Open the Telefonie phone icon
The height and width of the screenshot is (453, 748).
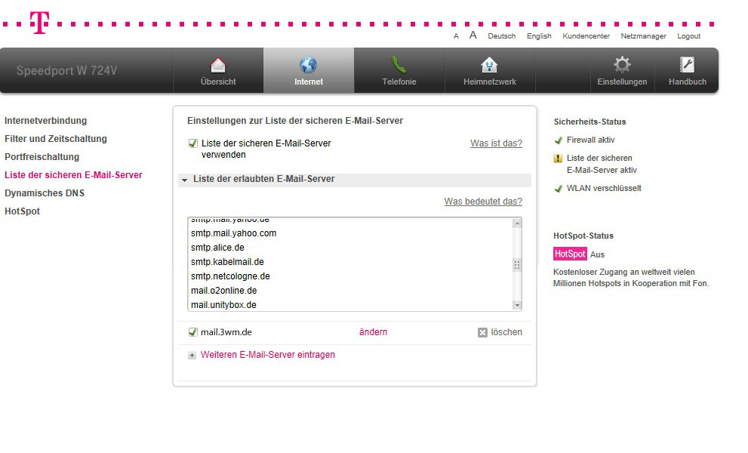pos(399,65)
